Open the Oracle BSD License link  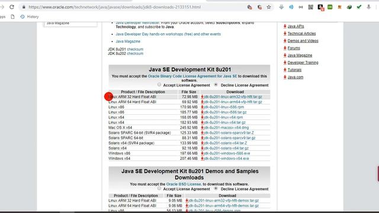pyautogui.click(x=184, y=184)
